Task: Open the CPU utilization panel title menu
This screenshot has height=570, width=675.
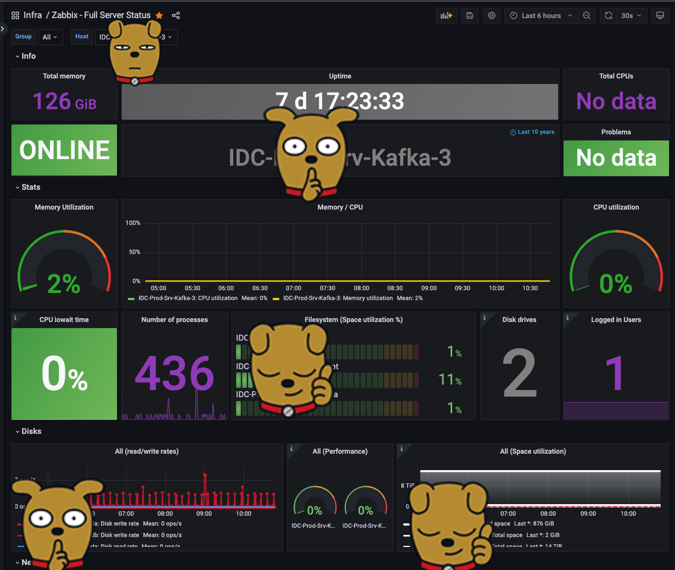Action: pos(616,207)
